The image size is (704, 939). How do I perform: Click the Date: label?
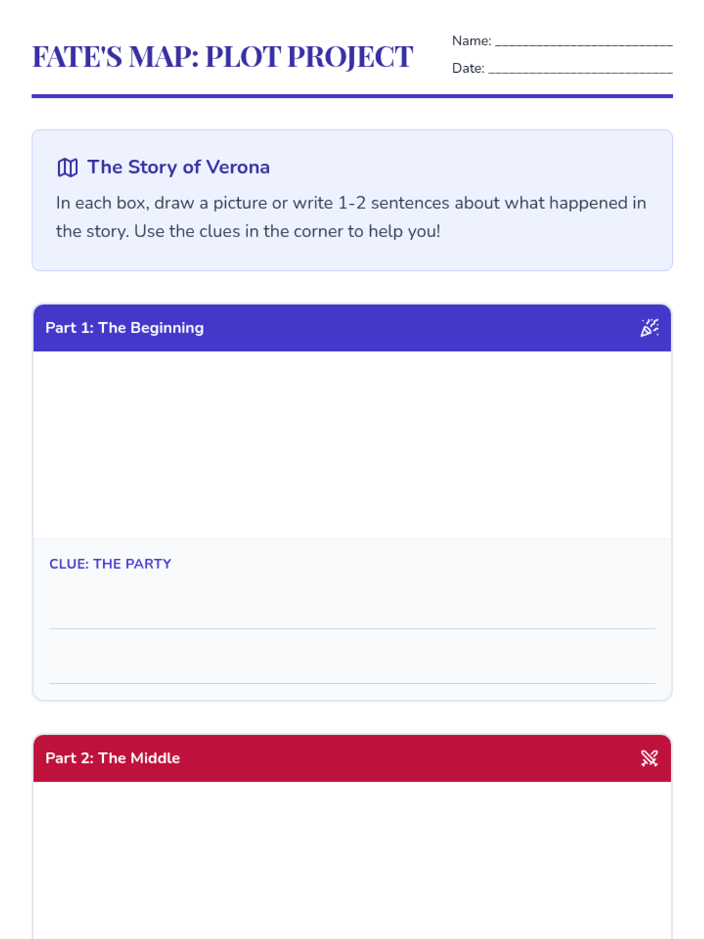point(468,68)
